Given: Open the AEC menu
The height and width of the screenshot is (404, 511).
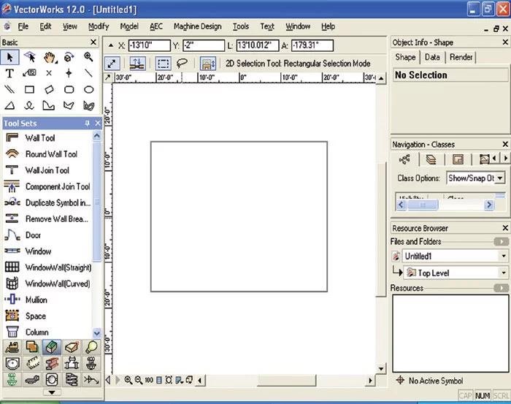Looking at the screenshot, I should [156, 26].
